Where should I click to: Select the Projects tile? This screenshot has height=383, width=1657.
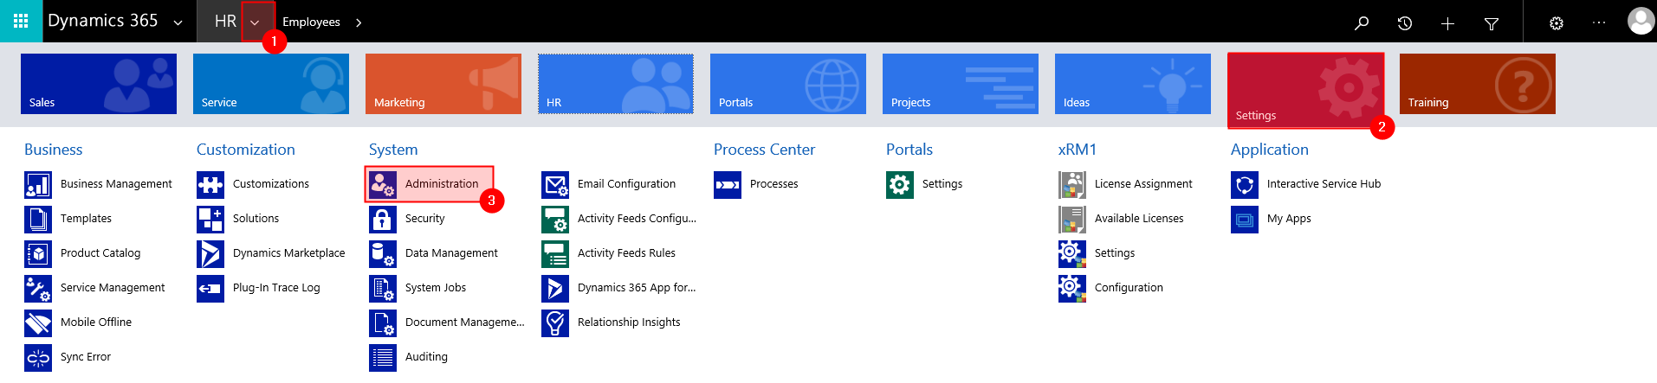click(961, 84)
